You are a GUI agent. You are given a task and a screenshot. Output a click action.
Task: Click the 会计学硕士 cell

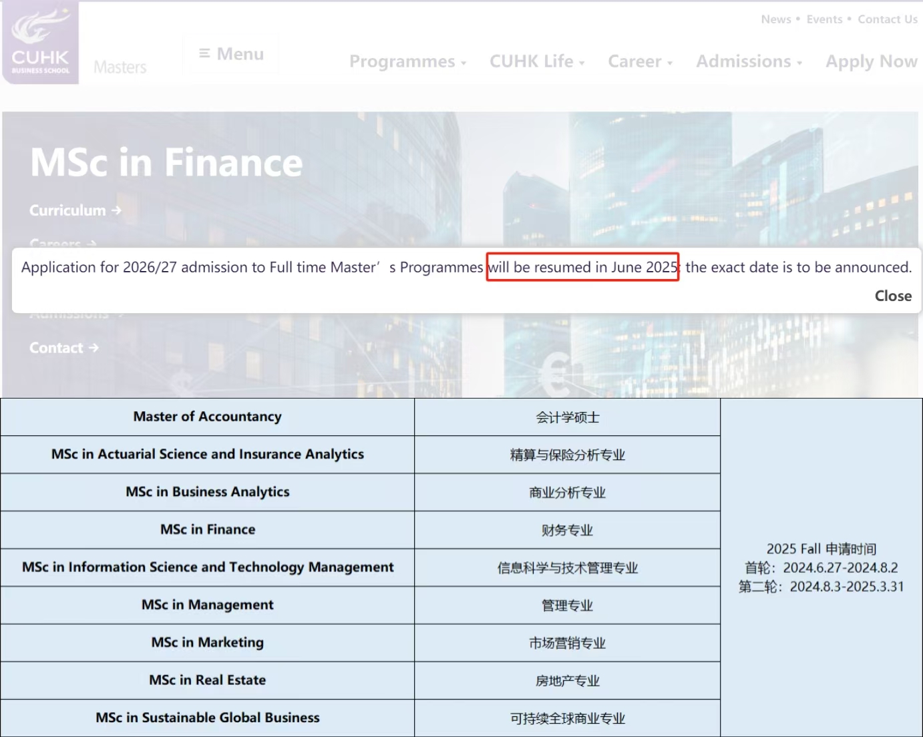point(567,417)
